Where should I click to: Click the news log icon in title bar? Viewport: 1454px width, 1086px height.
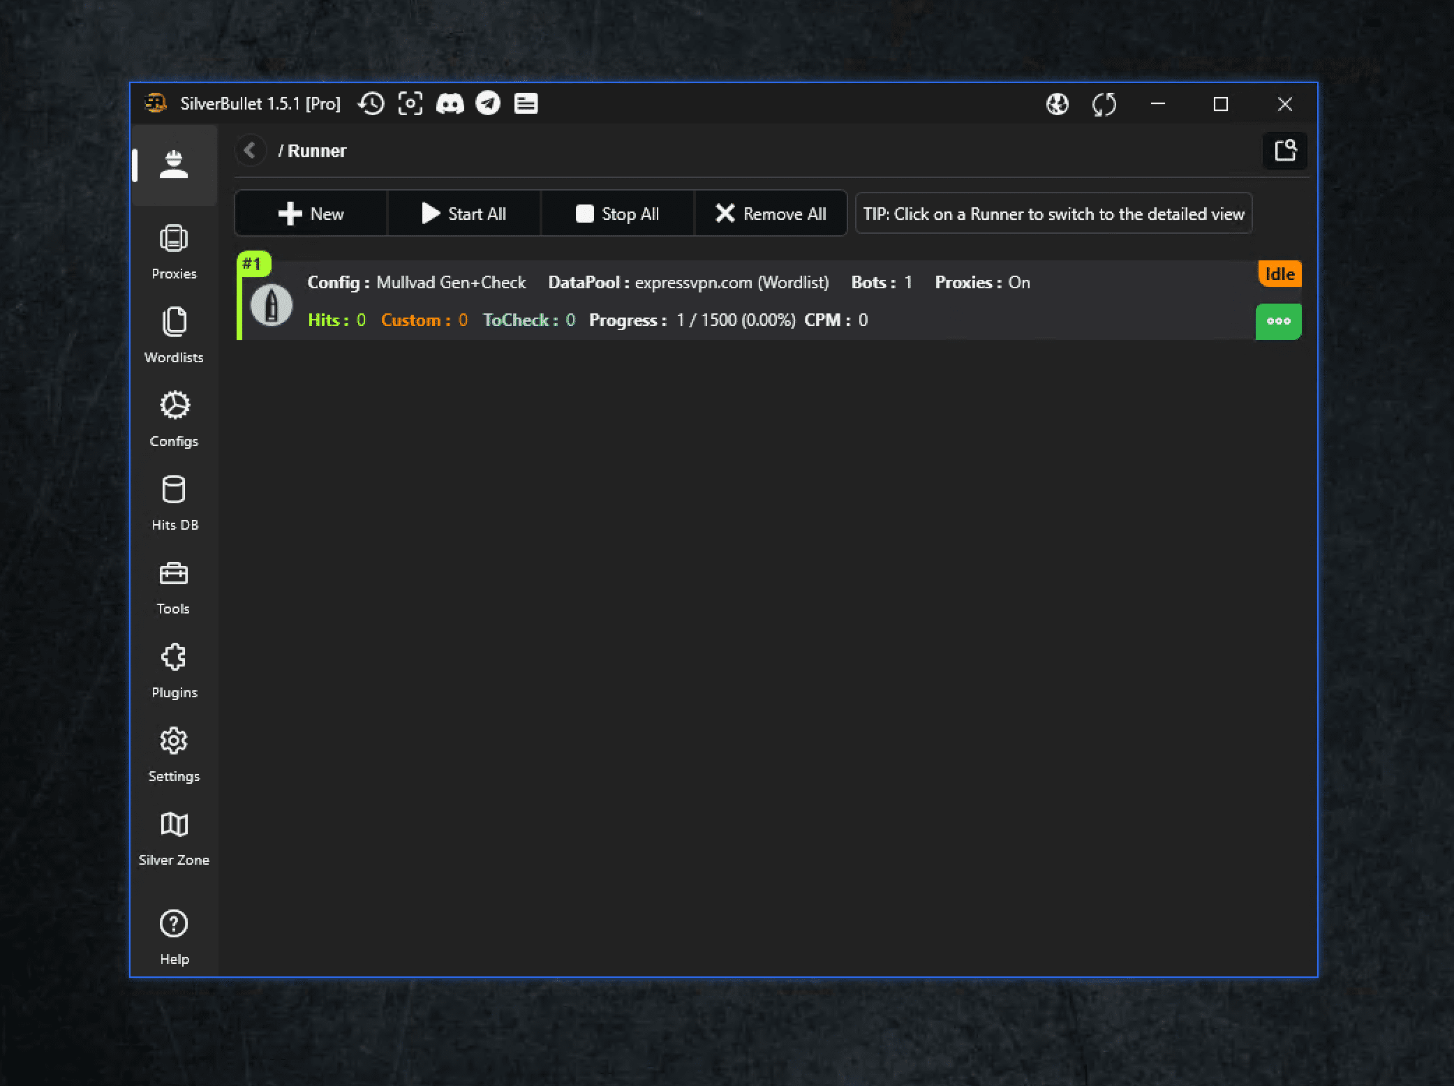(x=526, y=104)
